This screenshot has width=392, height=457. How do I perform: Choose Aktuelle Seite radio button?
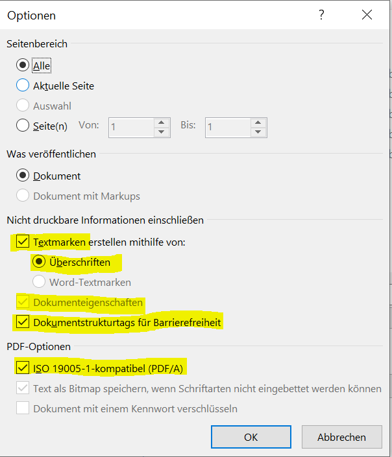[x=23, y=86]
